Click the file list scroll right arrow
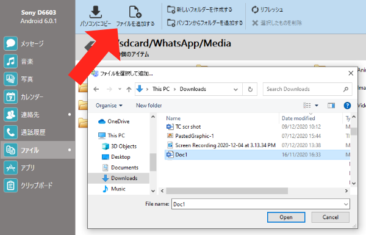The image size is (366, 235). click(x=346, y=191)
